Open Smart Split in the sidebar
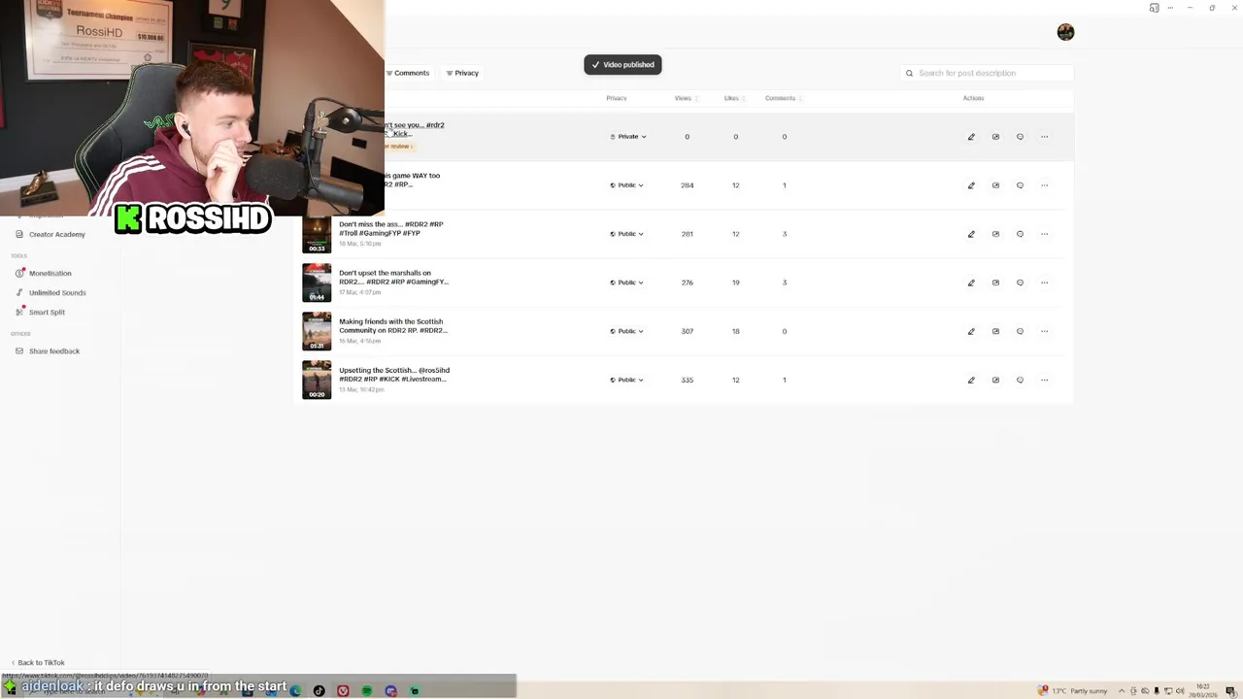Viewport: 1243px width, 699px height. 40,312
